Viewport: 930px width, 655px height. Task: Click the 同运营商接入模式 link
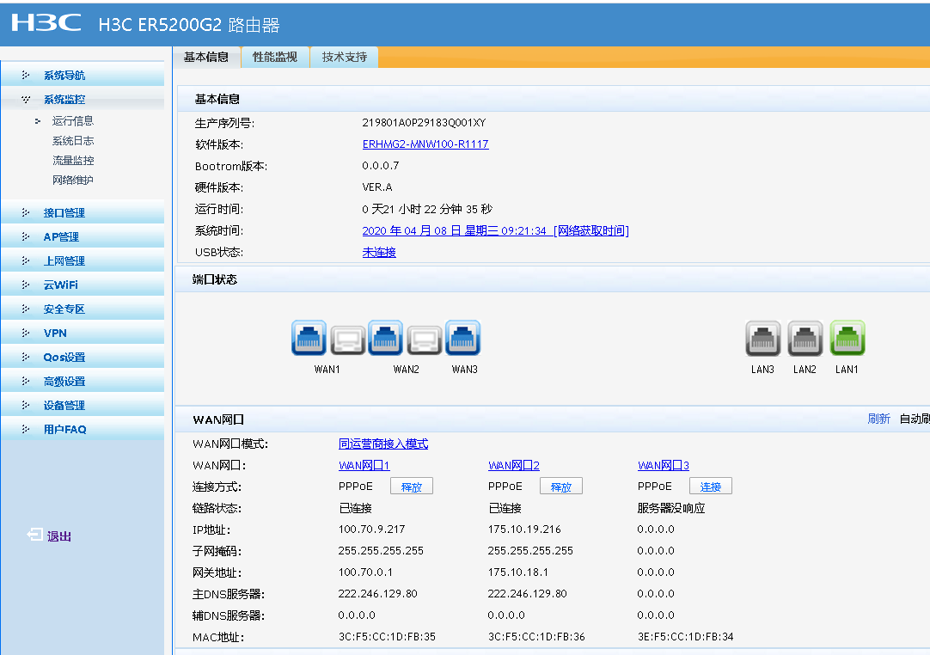(383, 444)
